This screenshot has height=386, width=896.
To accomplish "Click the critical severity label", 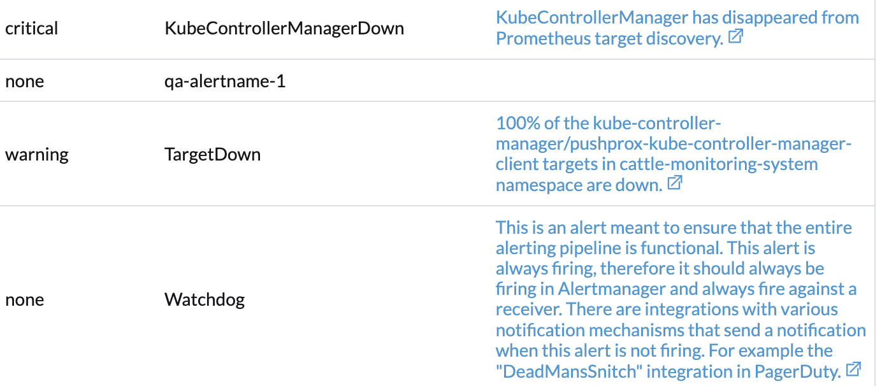I will 31,28.
